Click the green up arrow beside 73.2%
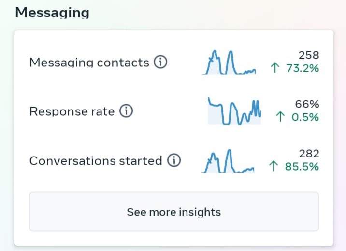Screen dimensions: 346x251 tap(276, 69)
